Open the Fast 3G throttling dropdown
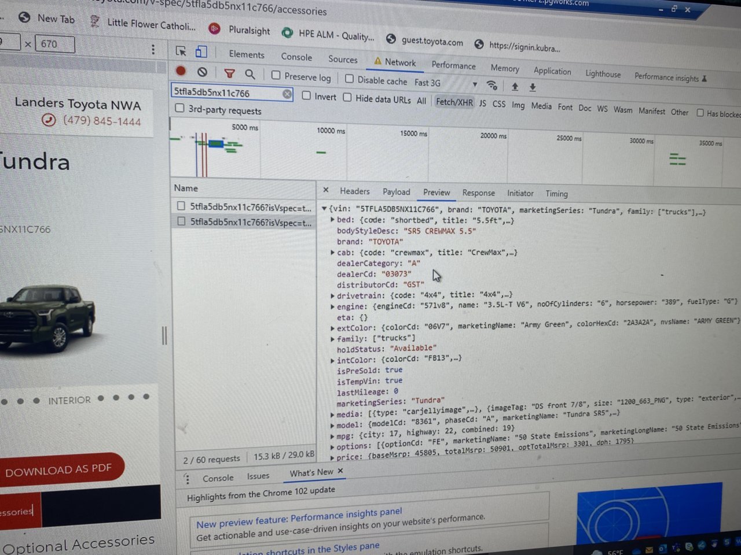 [x=446, y=83]
